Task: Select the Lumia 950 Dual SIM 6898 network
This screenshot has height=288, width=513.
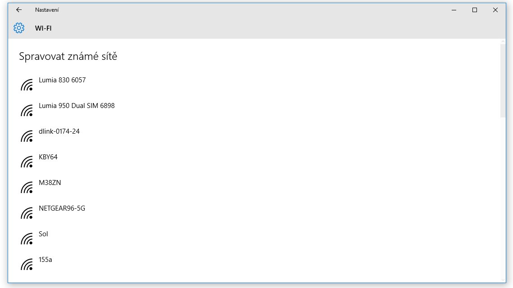Action: coord(77,106)
